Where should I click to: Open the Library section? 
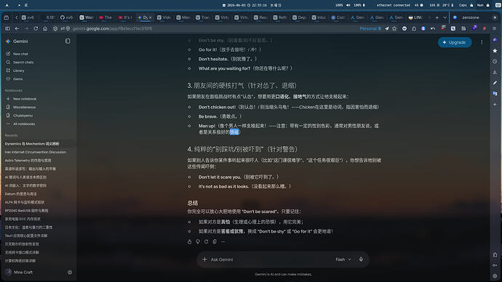pos(15,70)
